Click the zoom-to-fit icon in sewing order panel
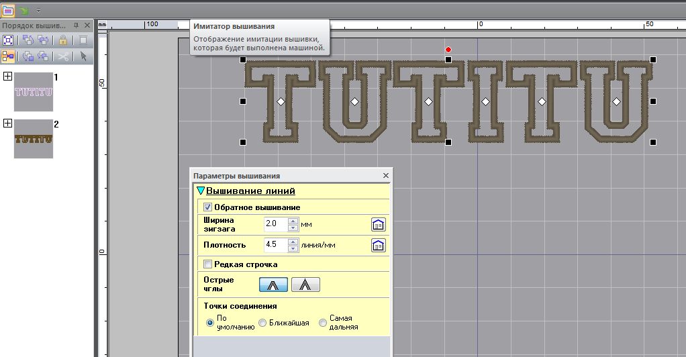The height and width of the screenshot is (357, 686). [8, 40]
